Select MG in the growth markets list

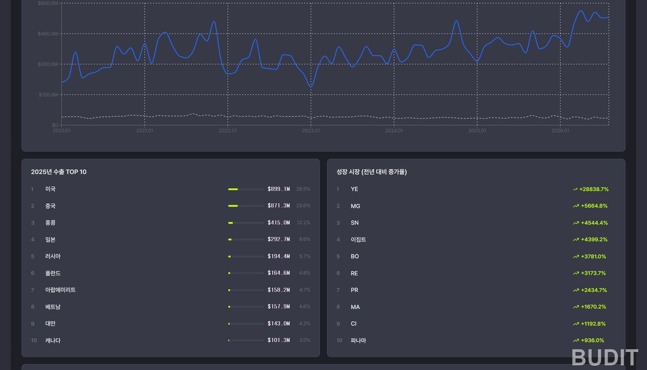pyautogui.click(x=355, y=206)
